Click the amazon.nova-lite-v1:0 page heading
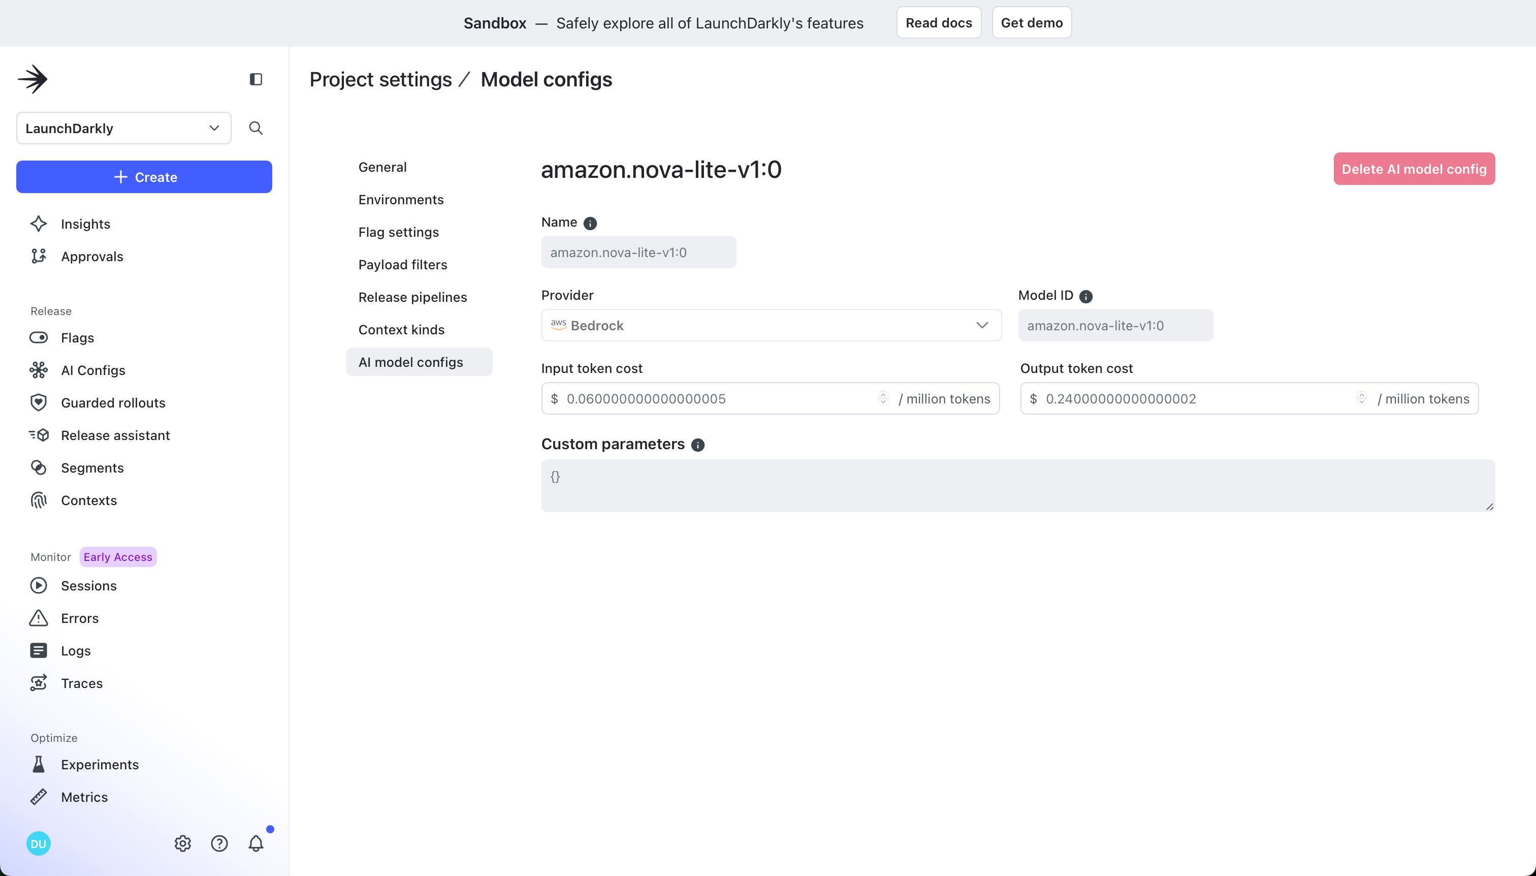Image resolution: width=1536 pixels, height=876 pixels. [661, 170]
